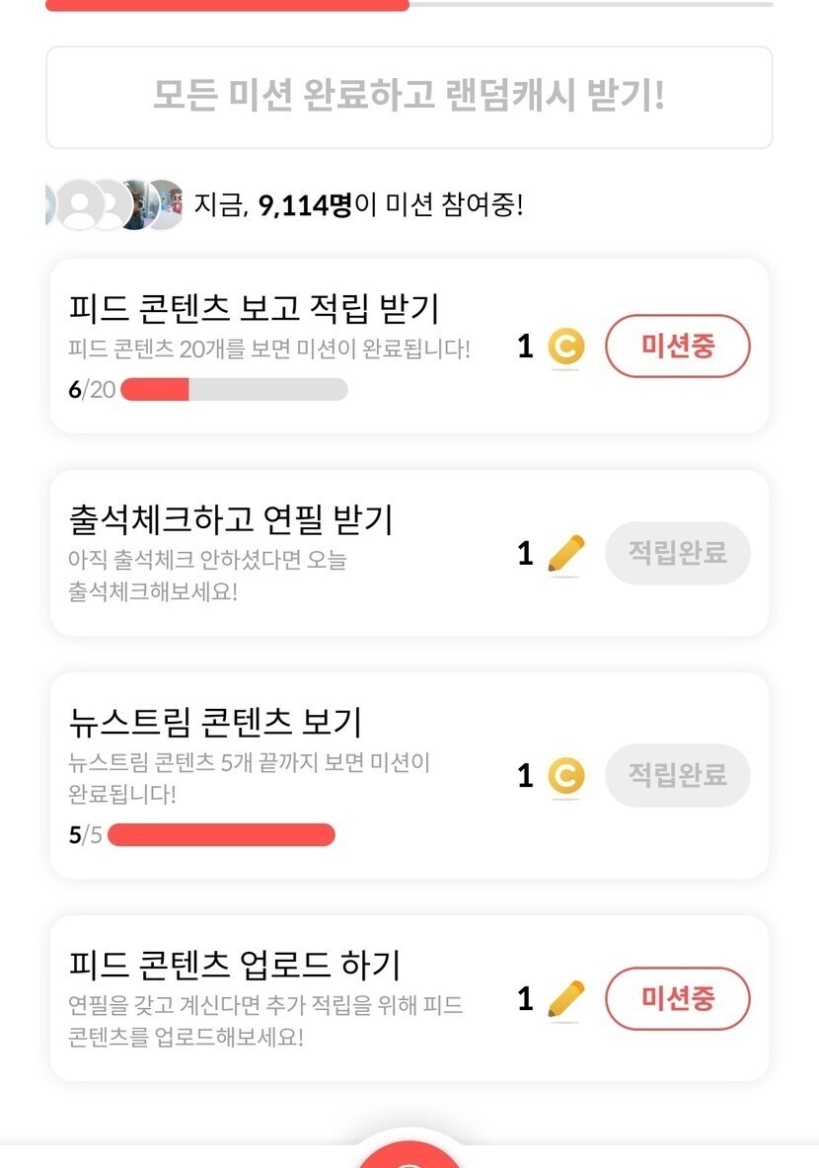819x1168 pixels.
Task: Open the 피드 콘텐츠 보고 적립 받기 mission title
Action: 254,308
